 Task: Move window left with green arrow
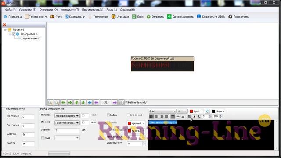click(63, 102)
